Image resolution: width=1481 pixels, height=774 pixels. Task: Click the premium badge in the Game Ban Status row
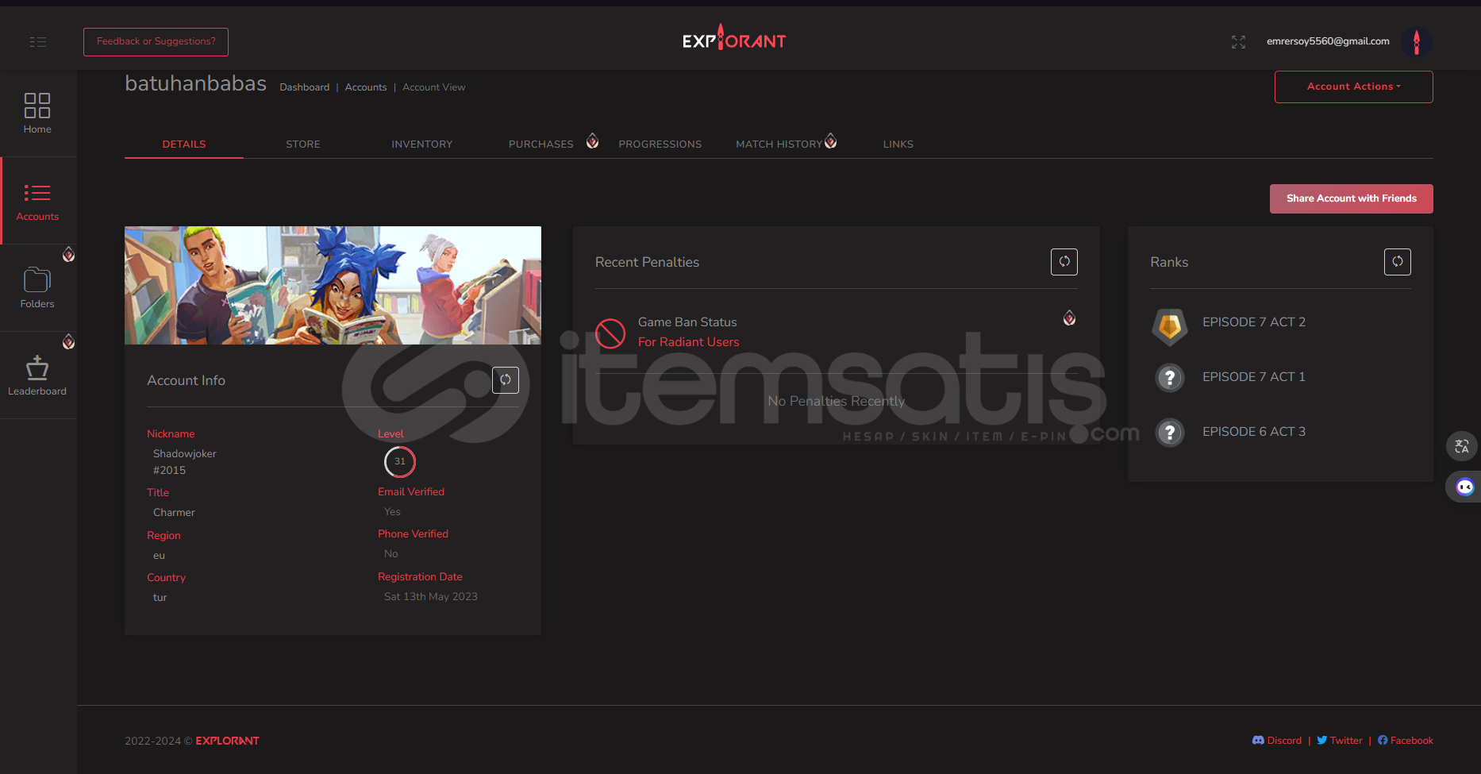point(1070,318)
